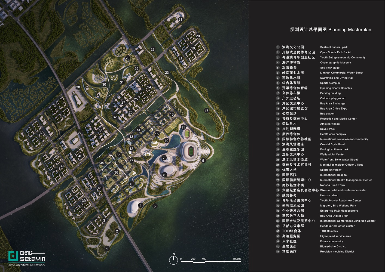Viewport: 385px width, 272px height.
Task: Click map marker 5 in the water
Action: (x=155, y=206)
